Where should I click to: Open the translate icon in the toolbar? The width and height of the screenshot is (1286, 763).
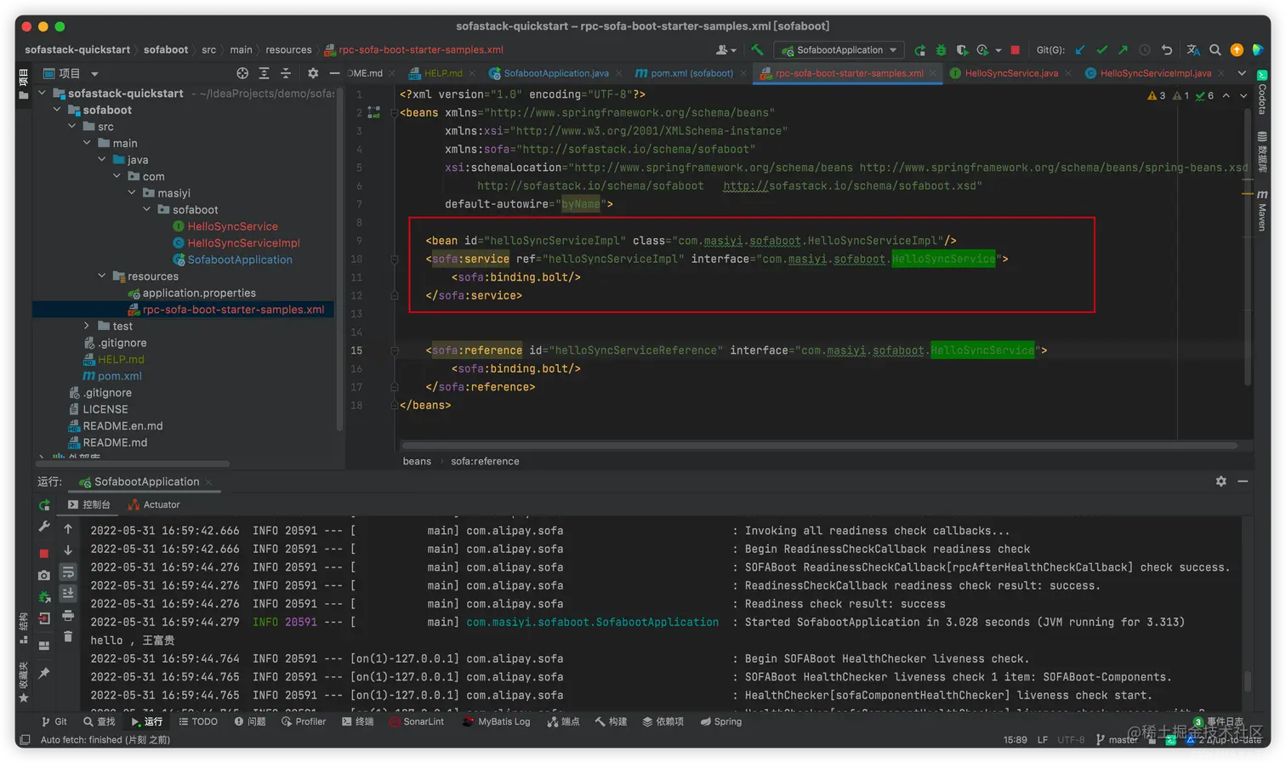pos(1193,50)
